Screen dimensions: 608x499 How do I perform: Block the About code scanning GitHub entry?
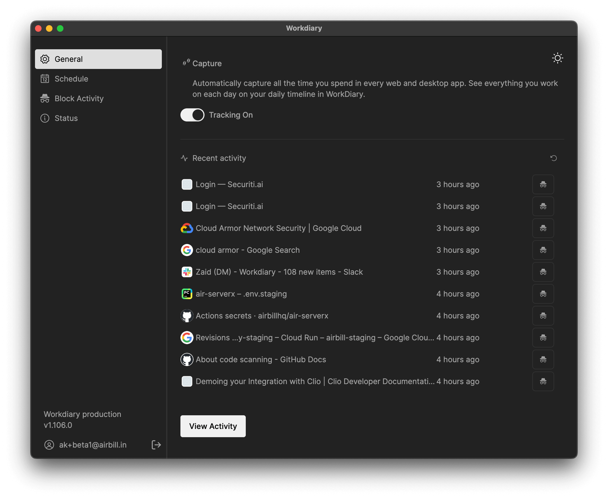(x=543, y=359)
